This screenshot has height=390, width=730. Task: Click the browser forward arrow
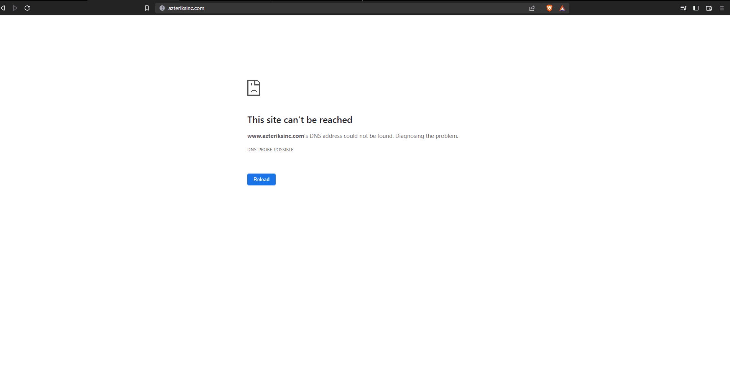[x=15, y=8]
